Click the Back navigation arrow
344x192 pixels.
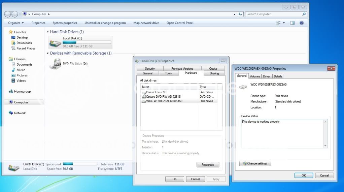point(7,14)
